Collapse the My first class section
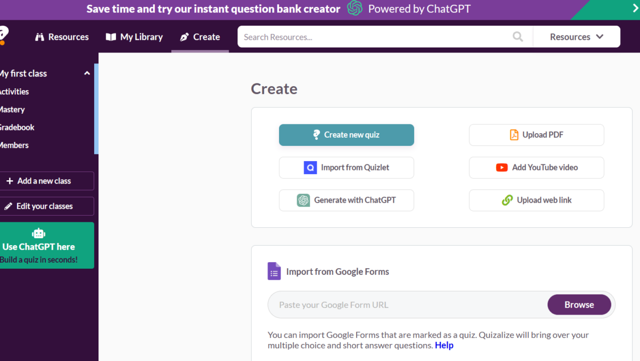 (86, 73)
